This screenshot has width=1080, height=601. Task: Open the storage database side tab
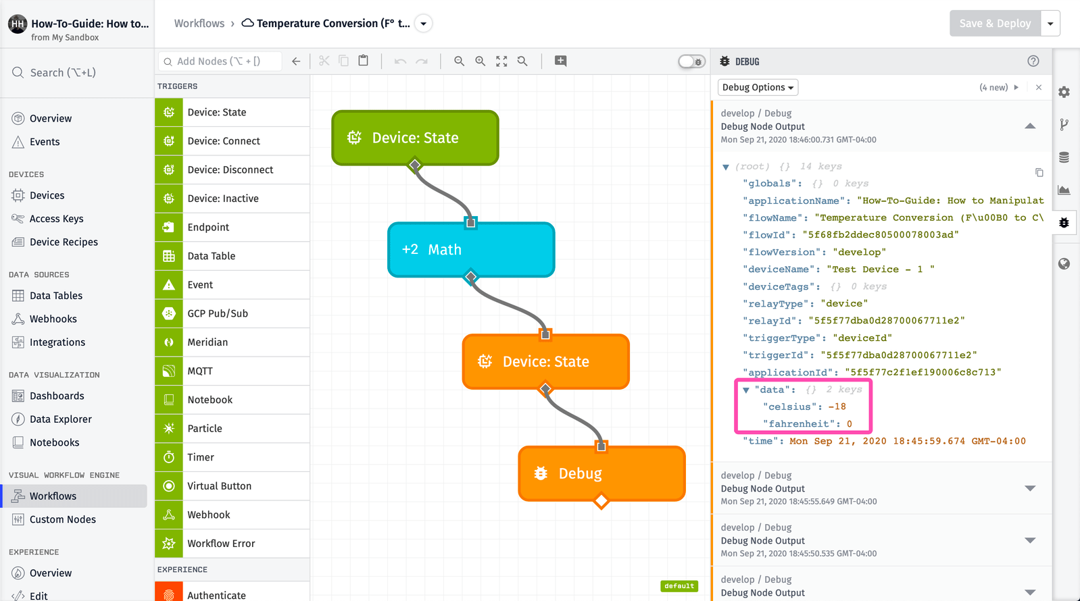[x=1064, y=157]
